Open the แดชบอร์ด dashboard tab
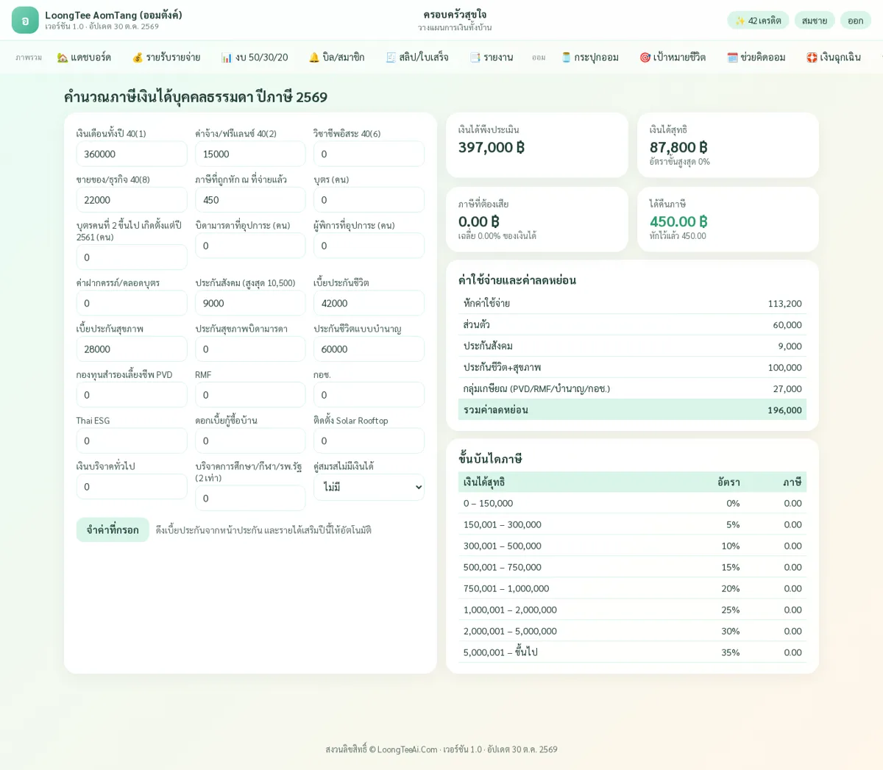Image resolution: width=883 pixels, height=770 pixels. [x=84, y=57]
